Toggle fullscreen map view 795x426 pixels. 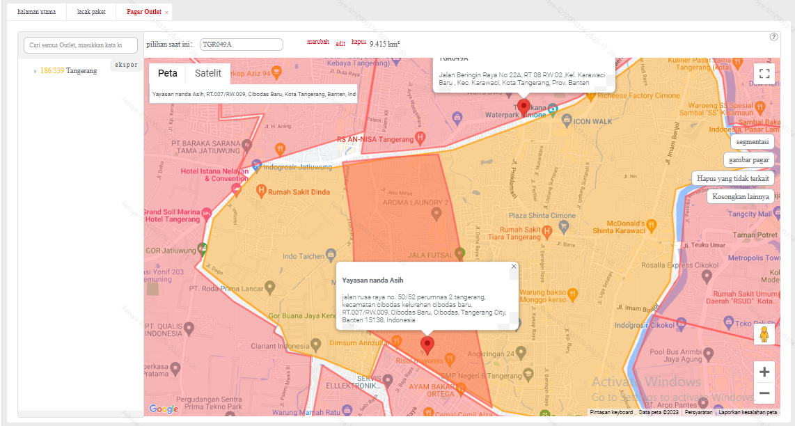point(764,74)
